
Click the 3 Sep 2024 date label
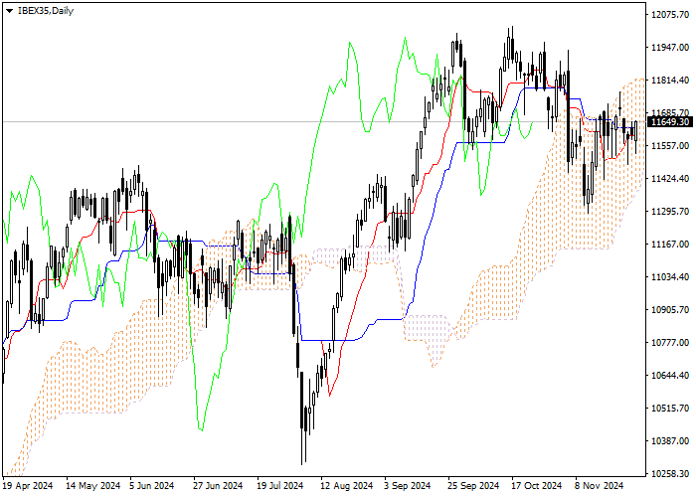click(x=407, y=486)
